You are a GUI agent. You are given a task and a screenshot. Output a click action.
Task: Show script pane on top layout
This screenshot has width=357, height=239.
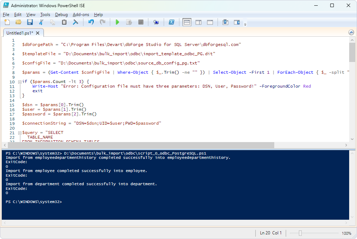pos(187,22)
